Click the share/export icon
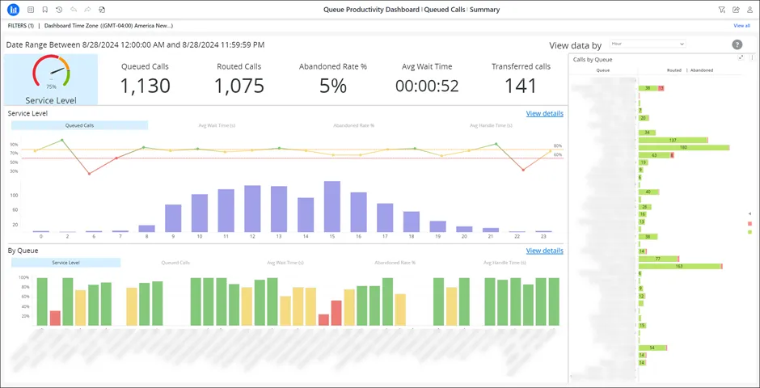 click(736, 9)
